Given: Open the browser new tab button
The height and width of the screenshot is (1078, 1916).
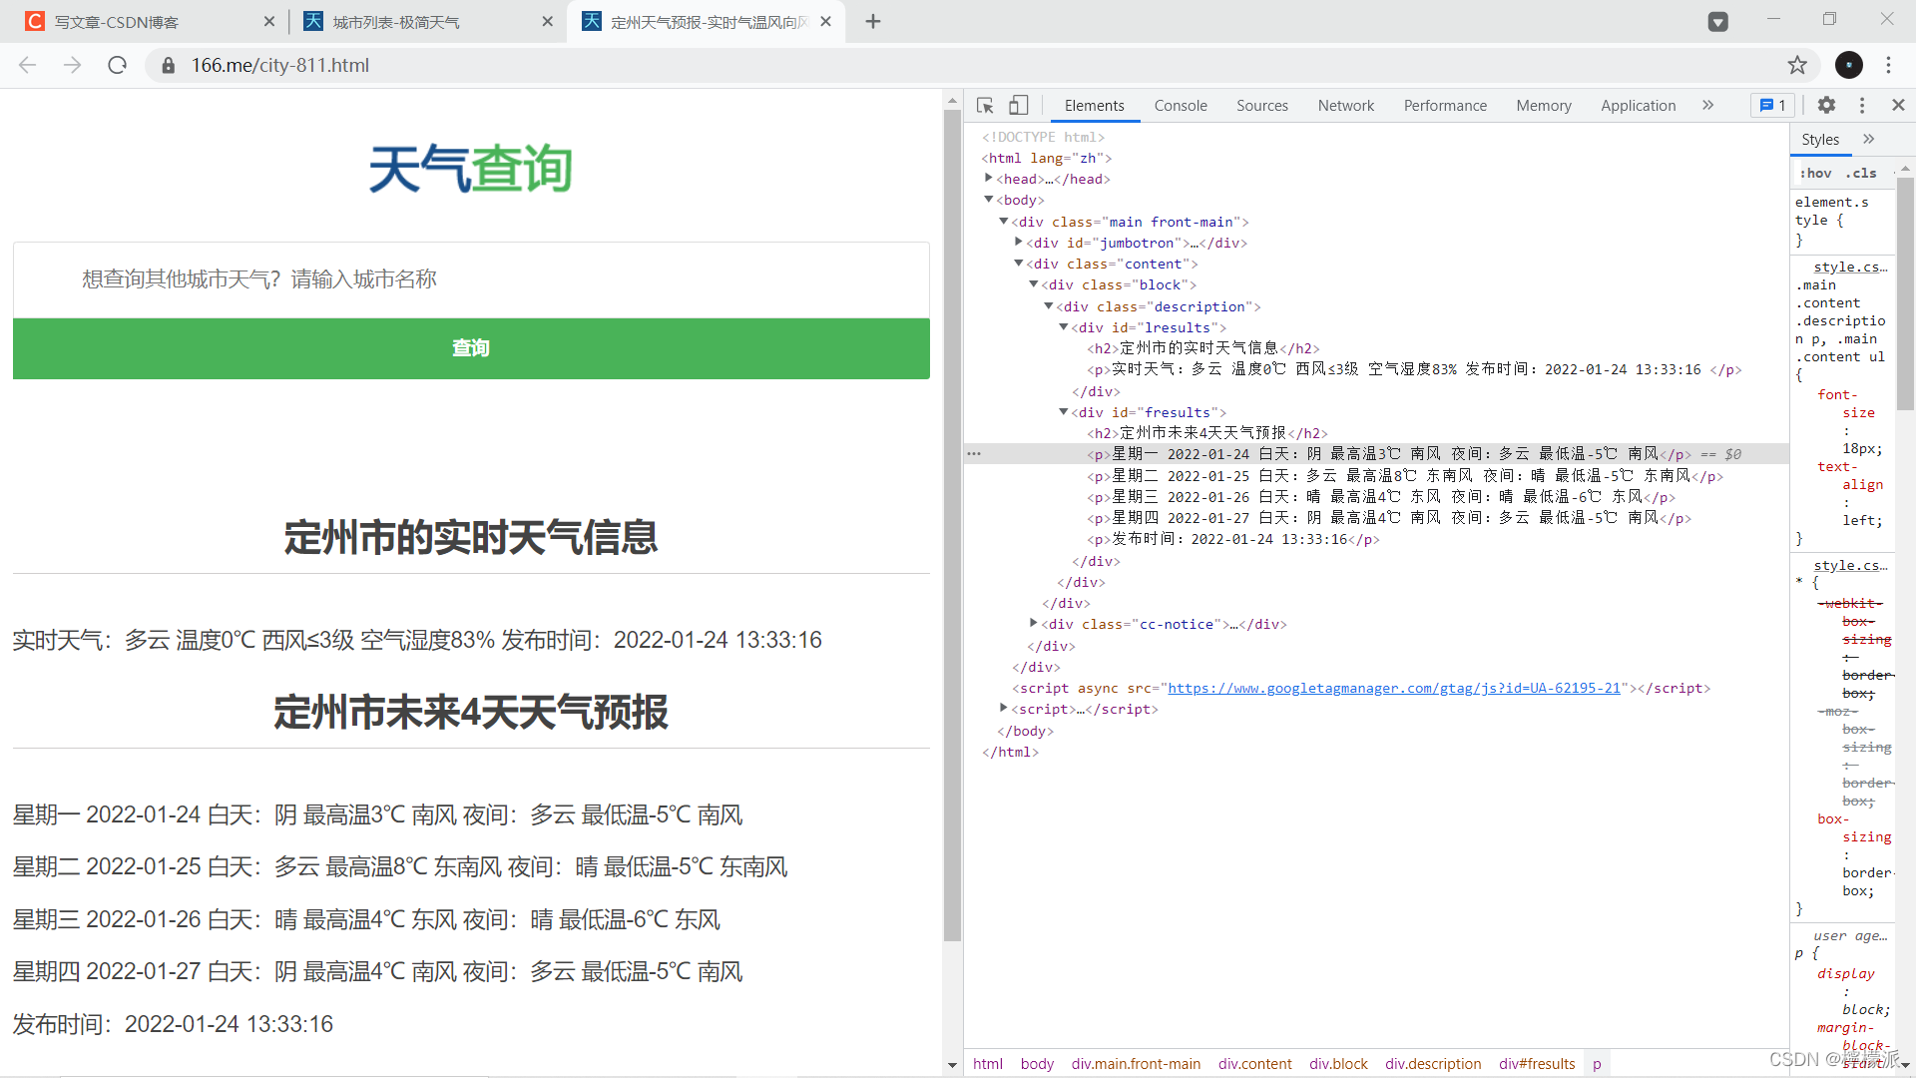Looking at the screenshot, I should [873, 21].
